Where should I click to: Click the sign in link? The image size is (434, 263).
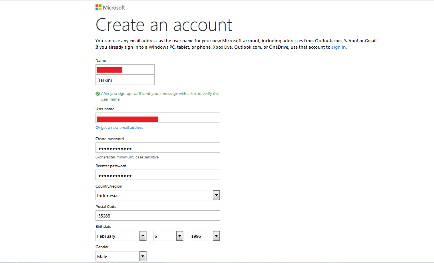pos(338,47)
